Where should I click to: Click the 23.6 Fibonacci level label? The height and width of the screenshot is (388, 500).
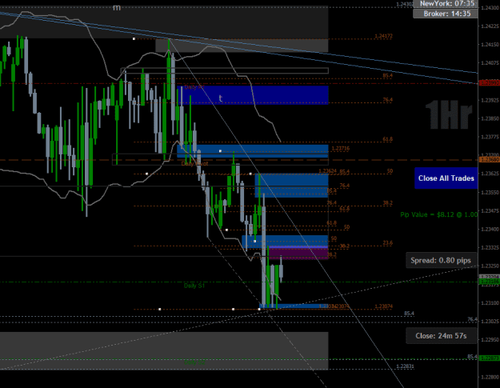click(x=388, y=243)
